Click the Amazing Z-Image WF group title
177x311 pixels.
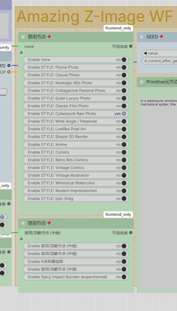[95, 17]
